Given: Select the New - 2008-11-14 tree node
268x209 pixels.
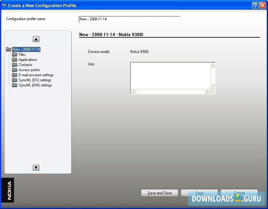Looking at the screenshot, I should [x=26, y=49].
